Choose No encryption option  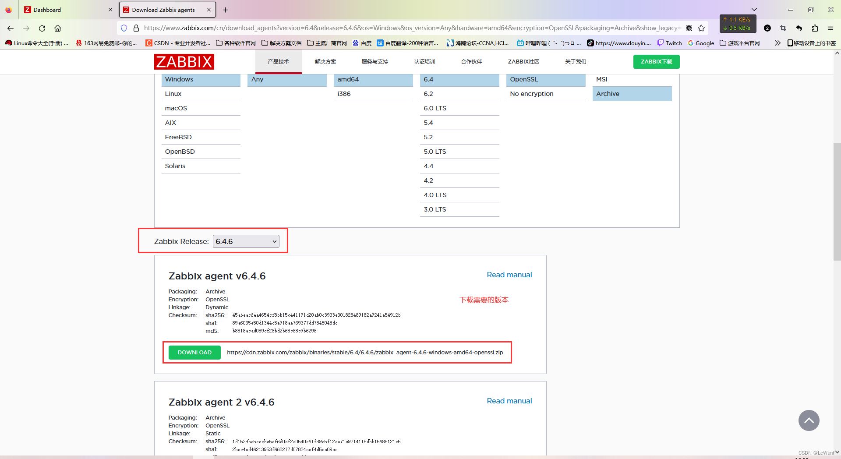[546, 94]
